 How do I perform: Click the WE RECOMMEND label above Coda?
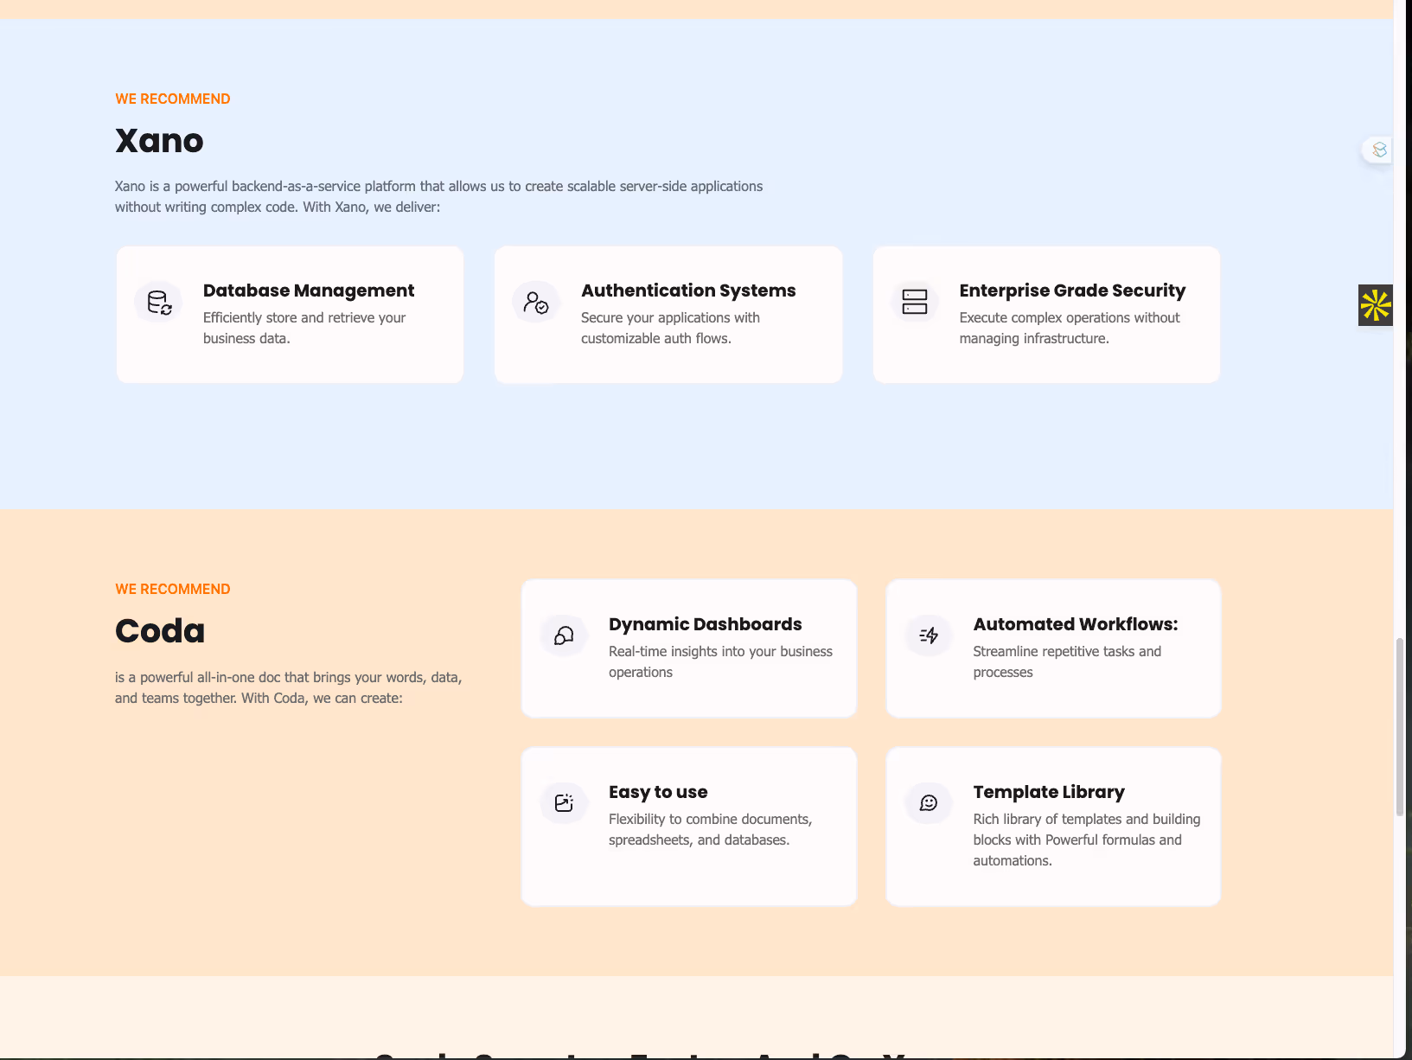pos(173,589)
